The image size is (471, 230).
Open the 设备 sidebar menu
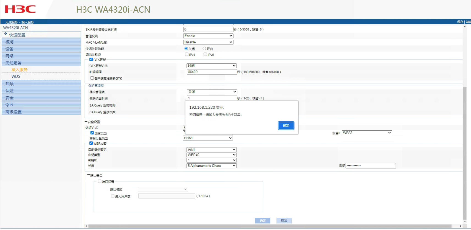(41, 49)
